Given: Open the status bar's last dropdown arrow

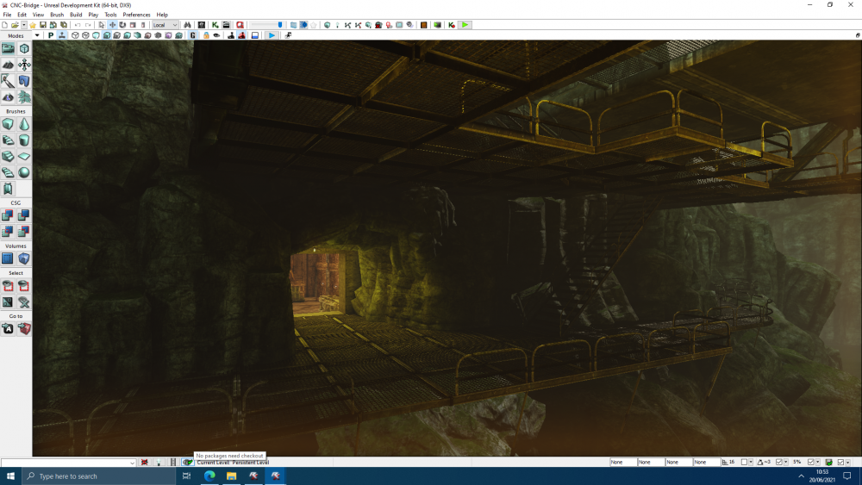Looking at the screenshot, I should (847, 462).
